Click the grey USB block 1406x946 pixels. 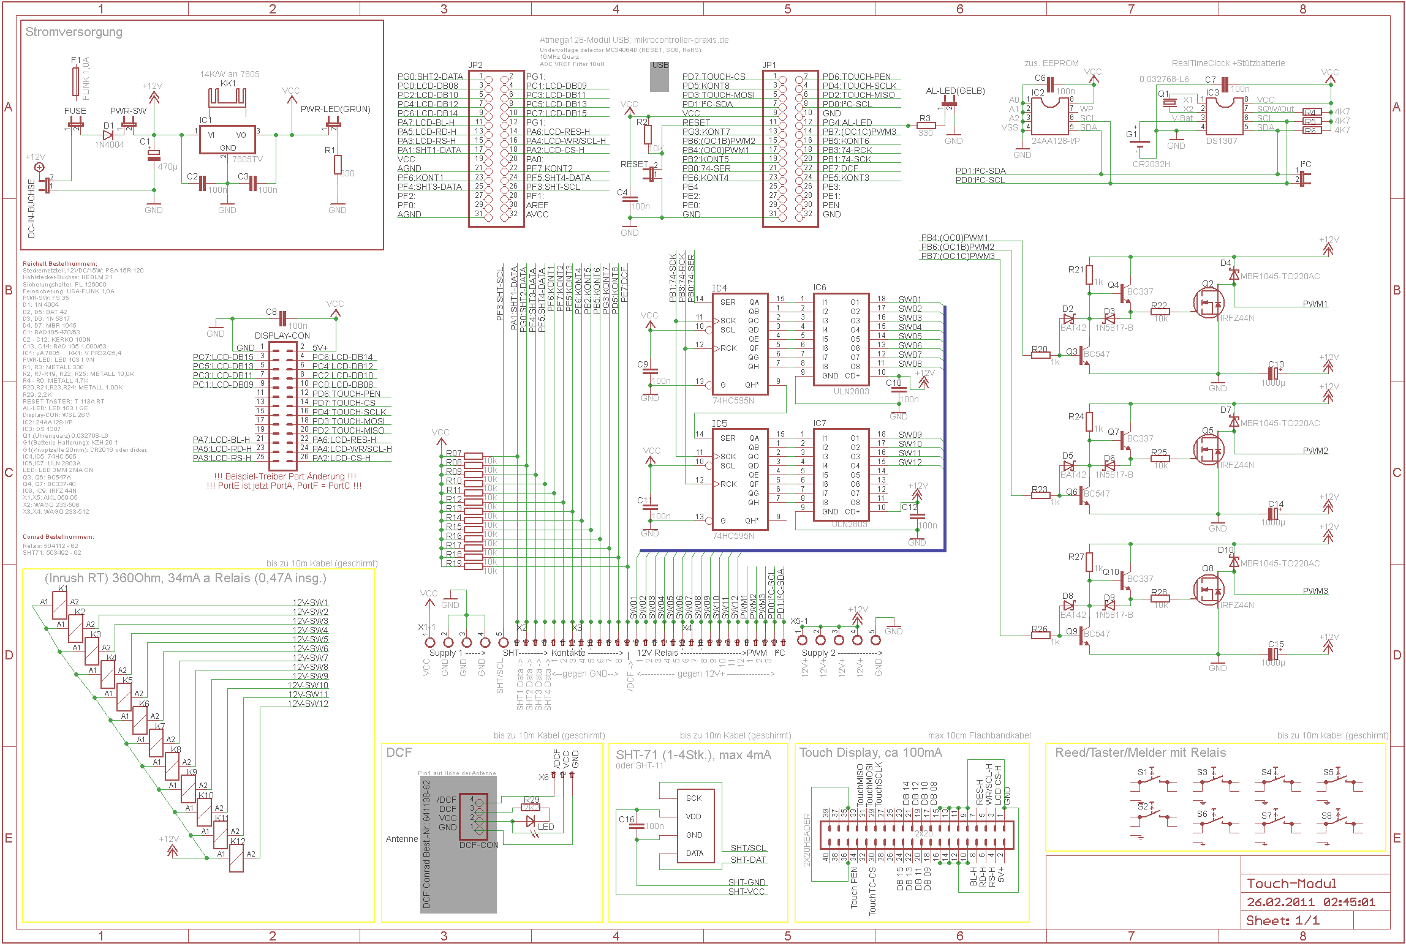click(660, 76)
